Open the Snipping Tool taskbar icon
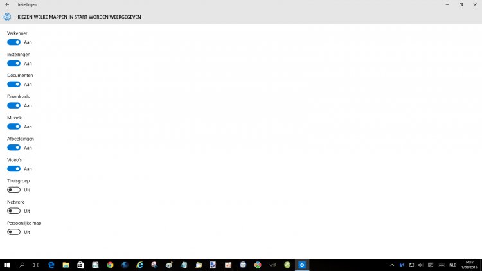Image resolution: width=482 pixels, height=271 pixels. point(154,265)
